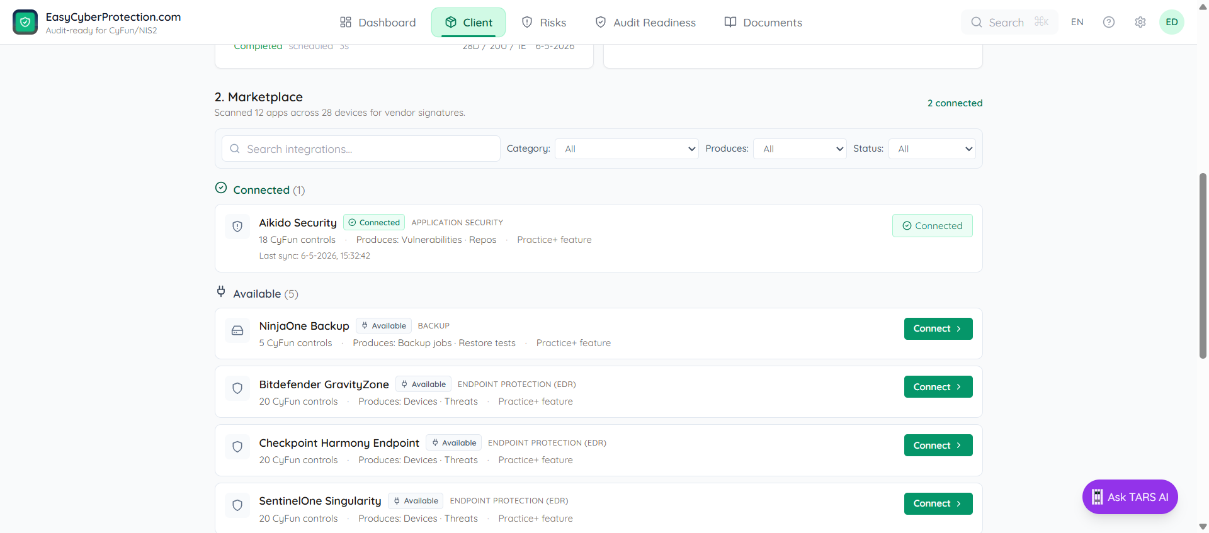Open the Category filter dropdown
This screenshot has width=1209, height=533.
[x=627, y=149]
